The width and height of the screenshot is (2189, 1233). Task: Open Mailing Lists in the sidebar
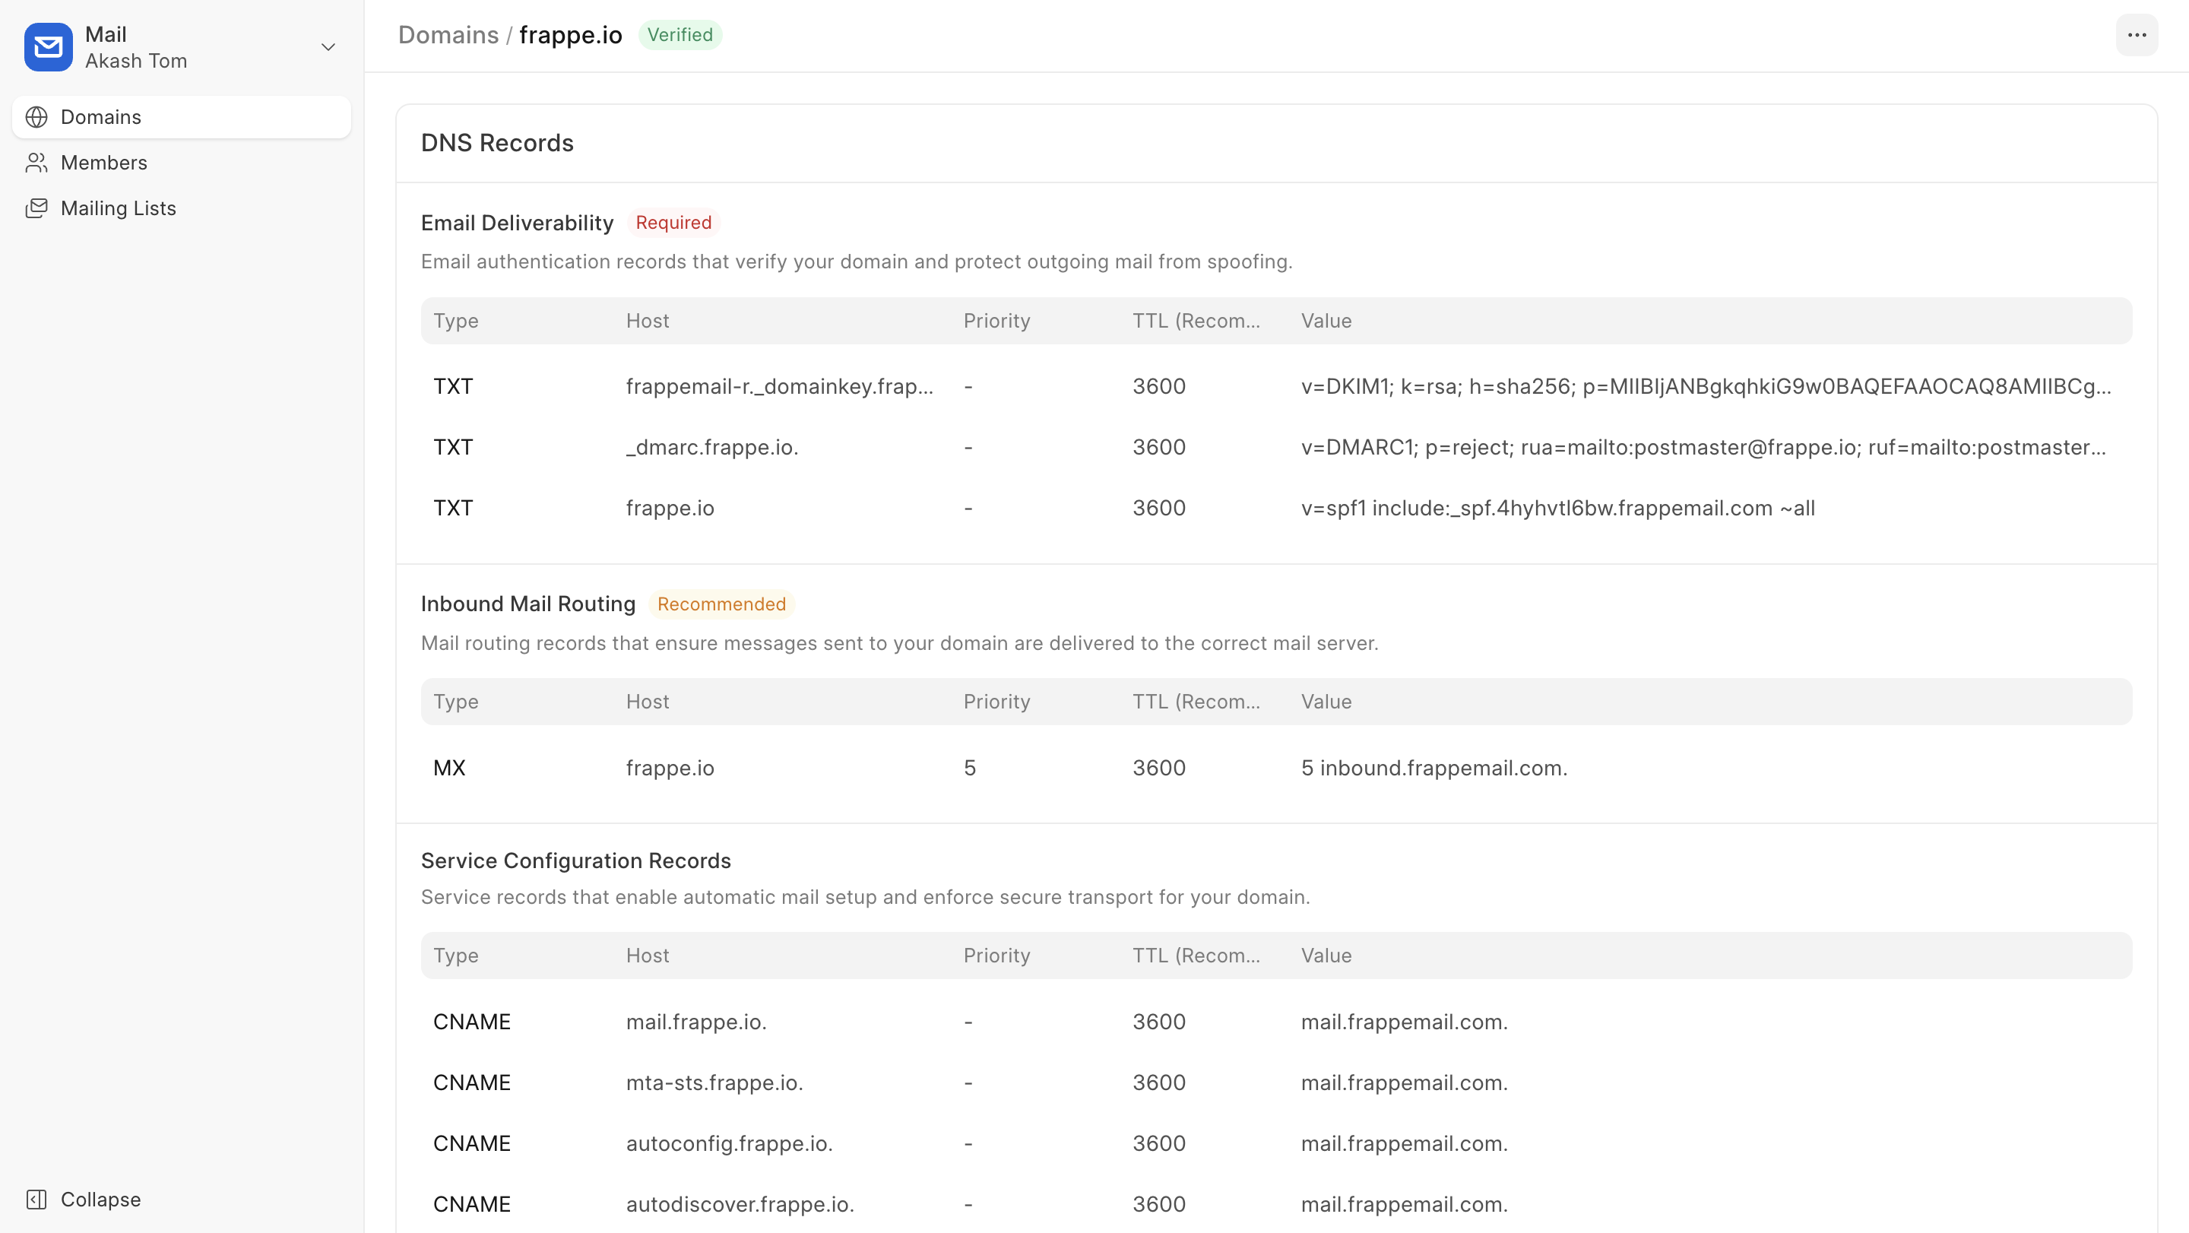click(118, 208)
